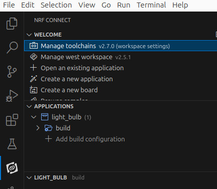This screenshot has height=189, width=217.
Task: Select the nRF Connect activity bar icon
Action: pos(12,168)
